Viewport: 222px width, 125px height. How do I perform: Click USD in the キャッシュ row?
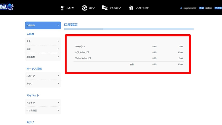tap(154, 46)
